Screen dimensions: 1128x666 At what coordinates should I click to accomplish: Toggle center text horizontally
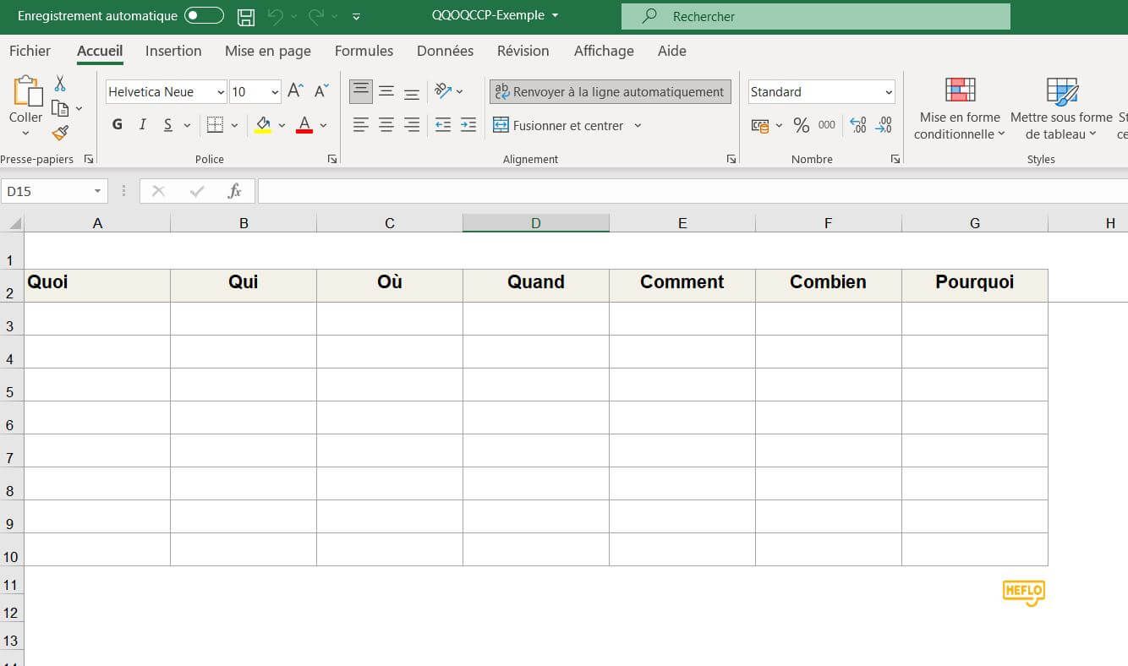click(386, 125)
